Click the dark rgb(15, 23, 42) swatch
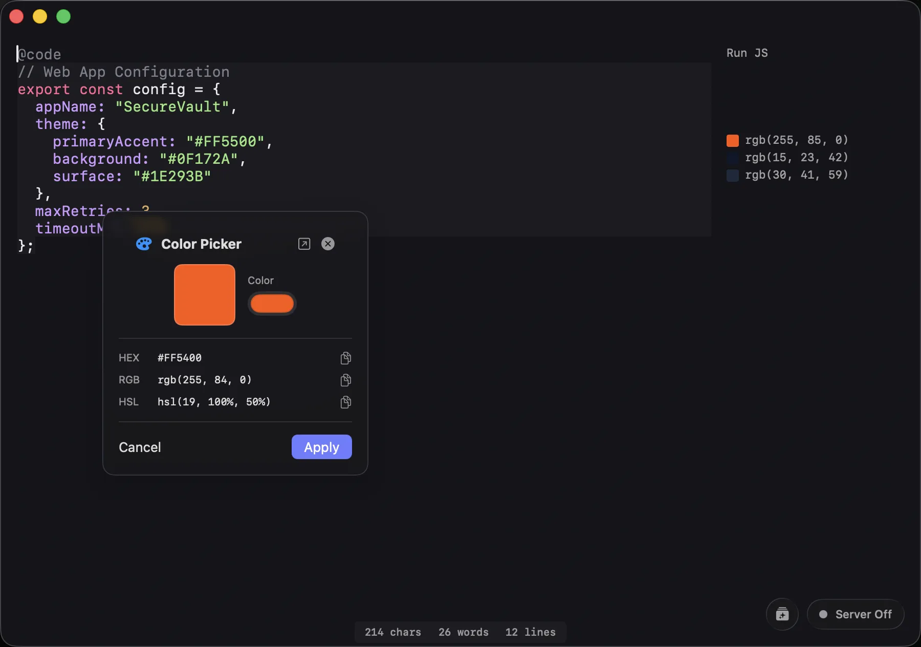This screenshot has height=647, width=921. click(x=733, y=158)
